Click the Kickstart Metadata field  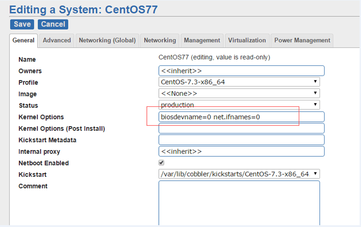pyautogui.click(x=241, y=140)
